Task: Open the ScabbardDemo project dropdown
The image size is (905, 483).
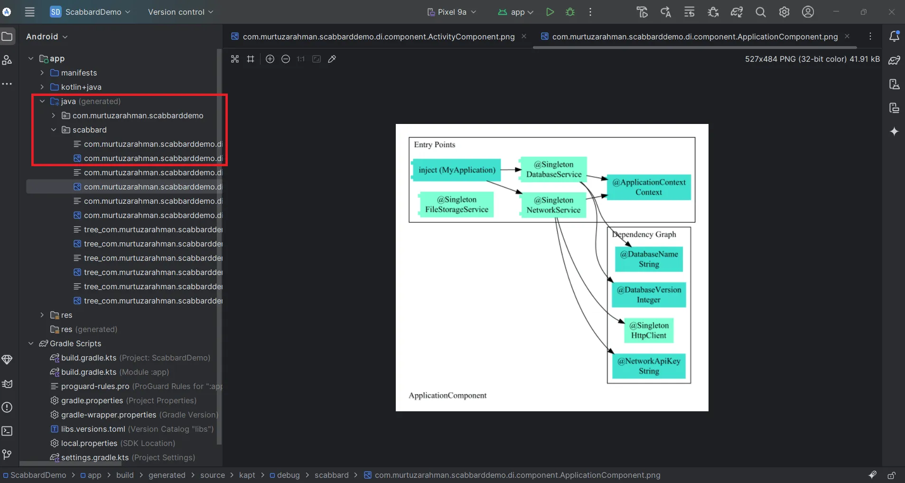Action: coord(90,12)
